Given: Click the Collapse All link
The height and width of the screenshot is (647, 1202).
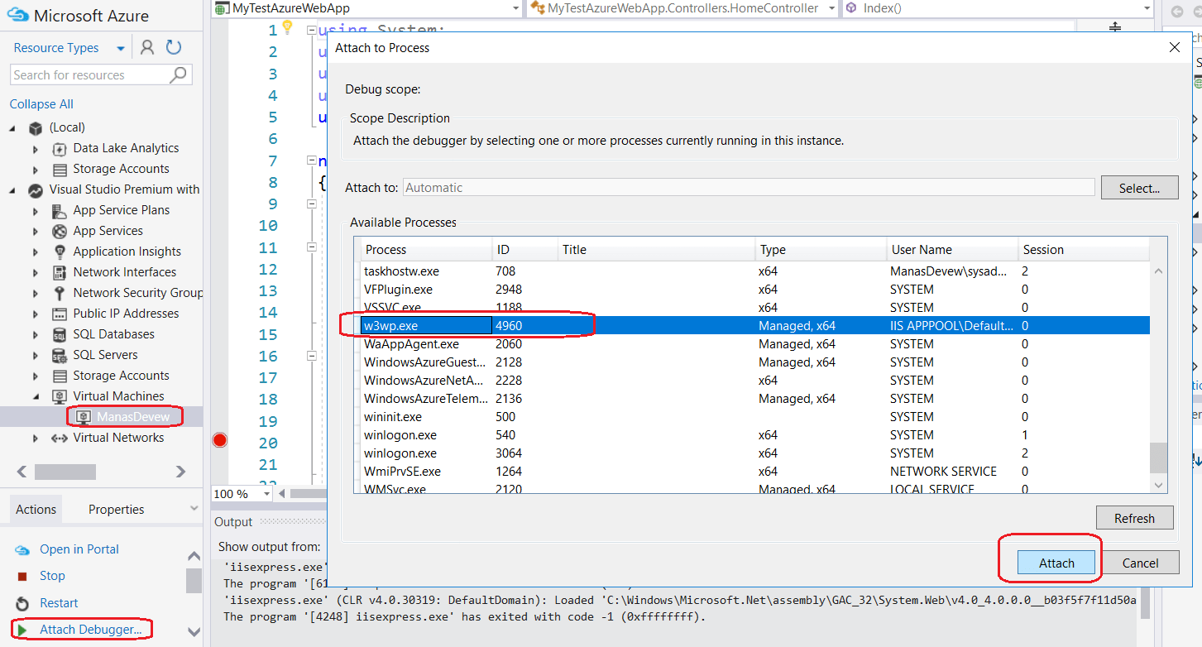Looking at the screenshot, I should pyautogui.click(x=41, y=103).
